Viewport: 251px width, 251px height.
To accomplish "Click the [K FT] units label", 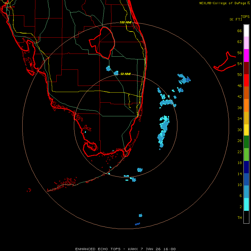I will point(236,20).
